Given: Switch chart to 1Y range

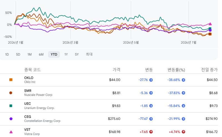Looking at the screenshot, I should pos(66,54).
